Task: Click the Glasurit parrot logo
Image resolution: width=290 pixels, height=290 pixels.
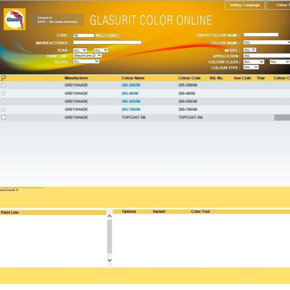Action: (x=15, y=19)
